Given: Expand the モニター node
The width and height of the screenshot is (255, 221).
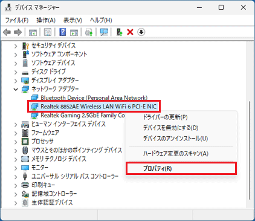Looking at the screenshot, I should (16, 168).
